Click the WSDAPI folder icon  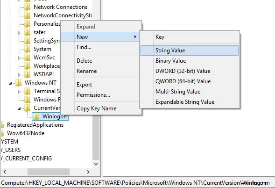[28, 74]
